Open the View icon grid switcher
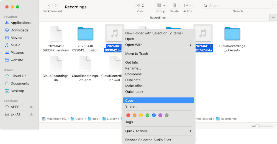This screenshot has width=277, height=144. tap(140, 6)
